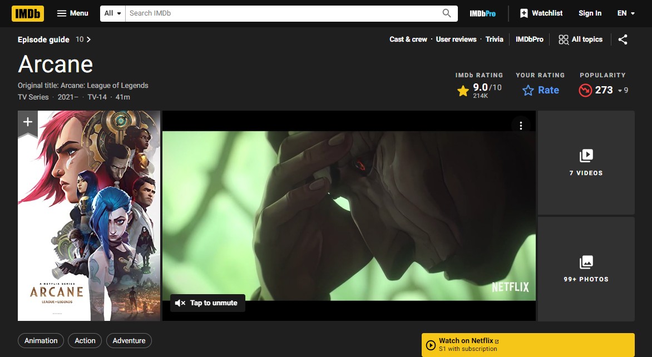Open the video's three-dot options menu
Image resolution: width=652 pixels, height=357 pixels.
[x=521, y=126]
